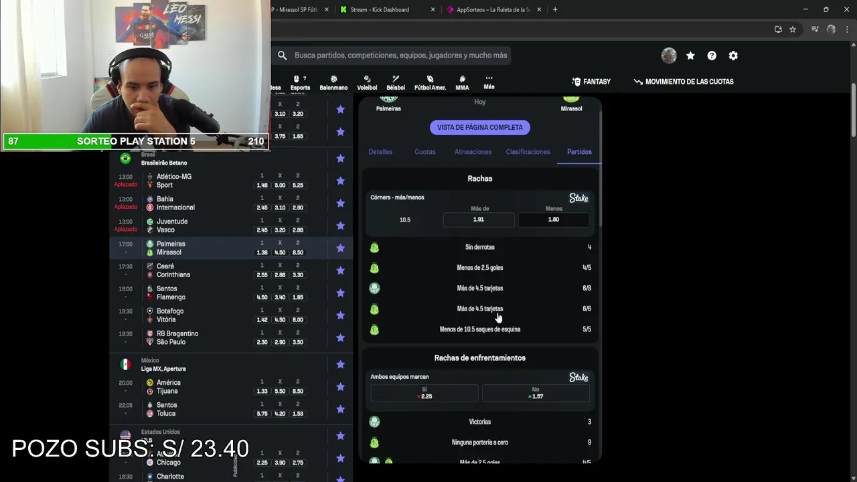Click the México flag league icon
Screen dimensions: 857x482
coord(125,364)
